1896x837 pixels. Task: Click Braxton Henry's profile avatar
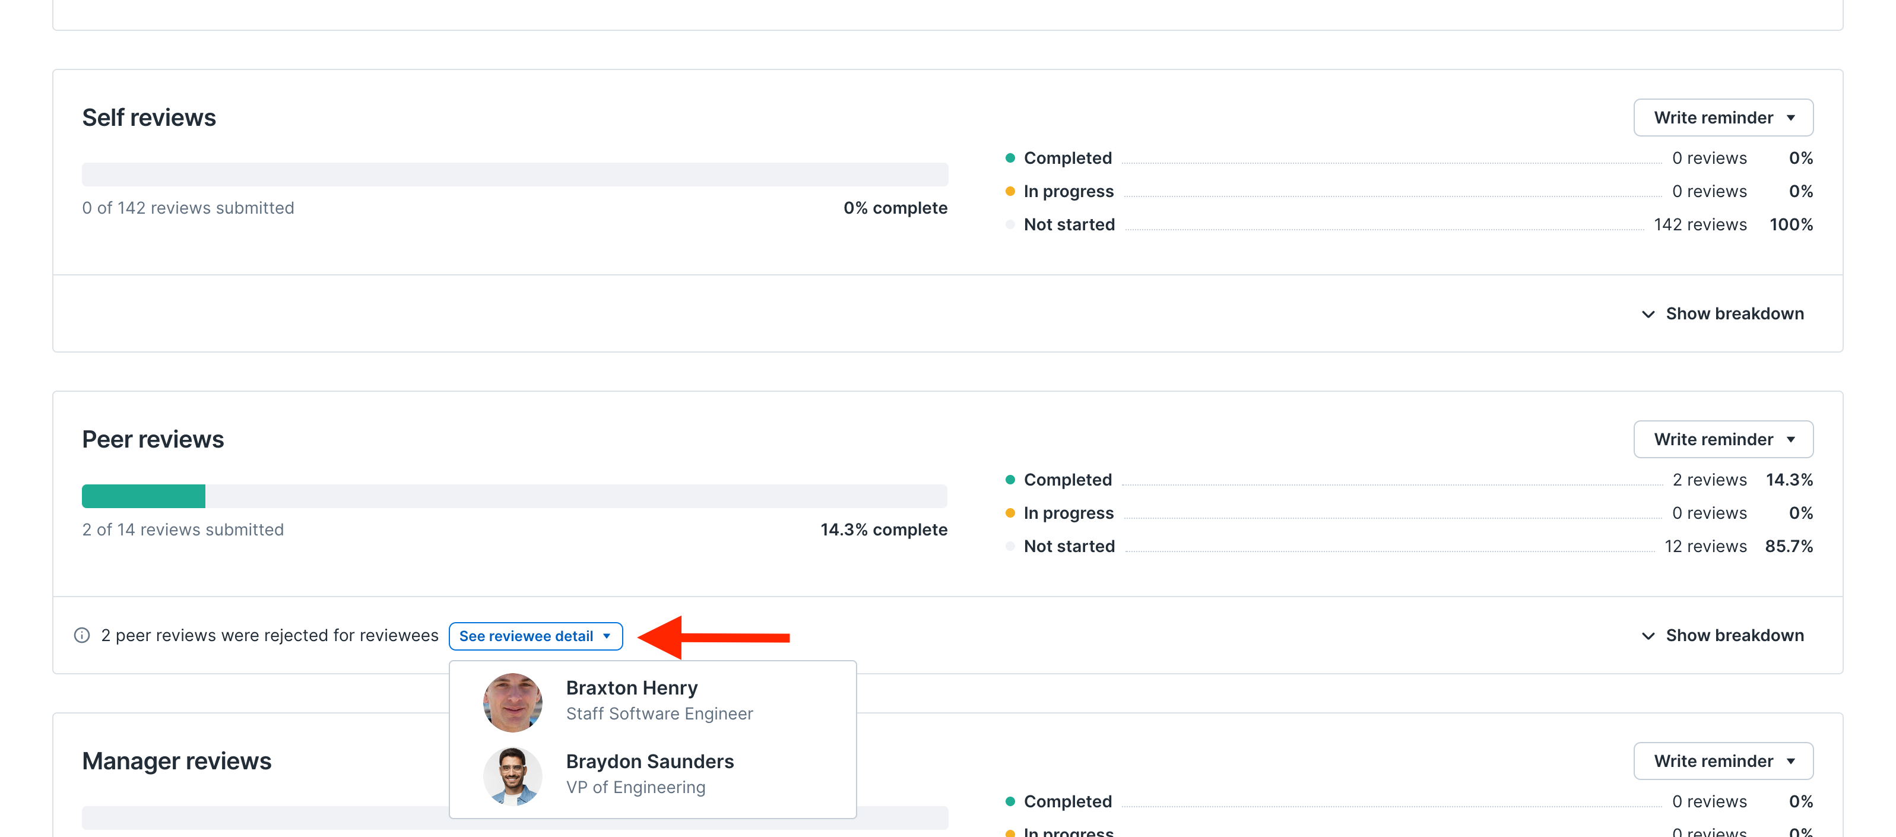(x=512, y=702)
